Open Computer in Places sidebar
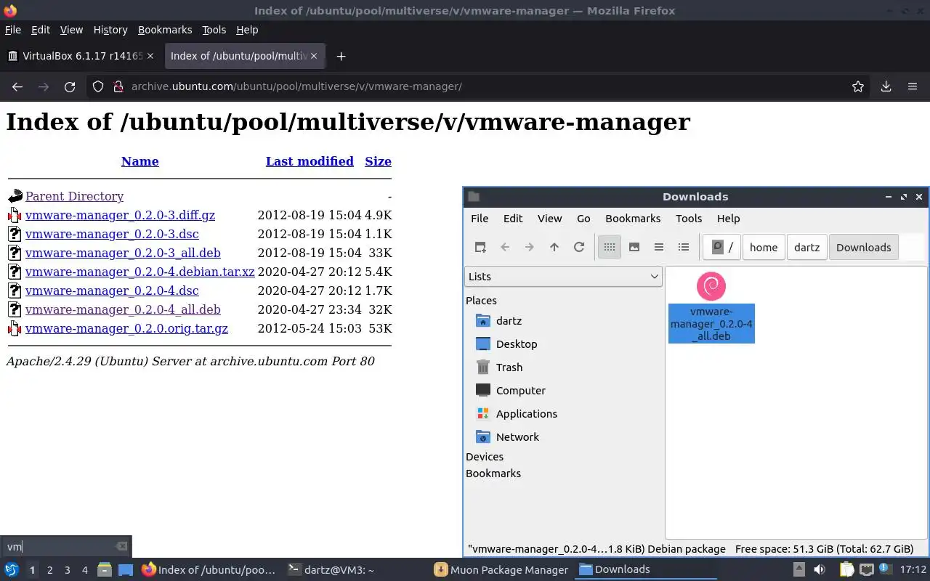930x581 pixels. click(520, 390)
